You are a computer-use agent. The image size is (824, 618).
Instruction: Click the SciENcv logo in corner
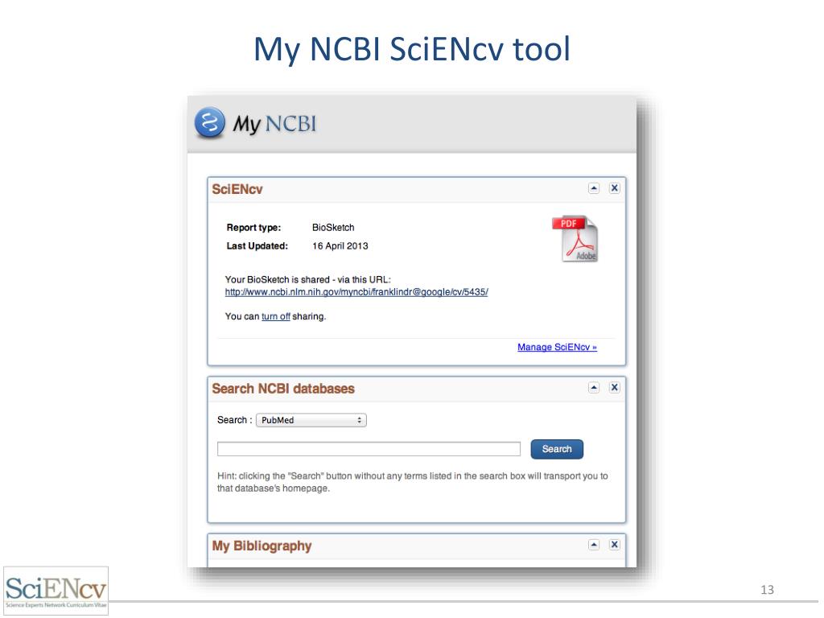[56, 591]
